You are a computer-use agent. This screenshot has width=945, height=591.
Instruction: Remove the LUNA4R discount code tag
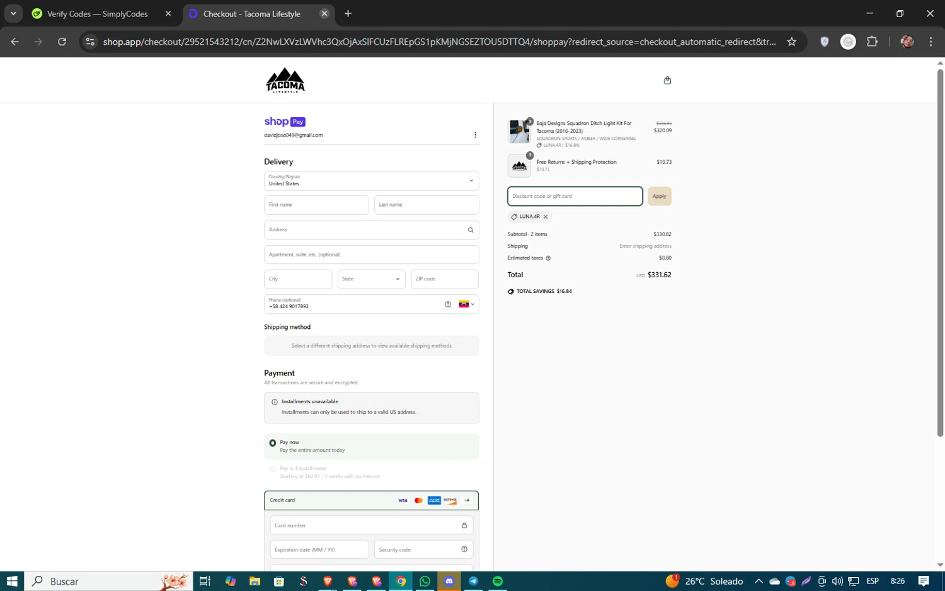546,217
